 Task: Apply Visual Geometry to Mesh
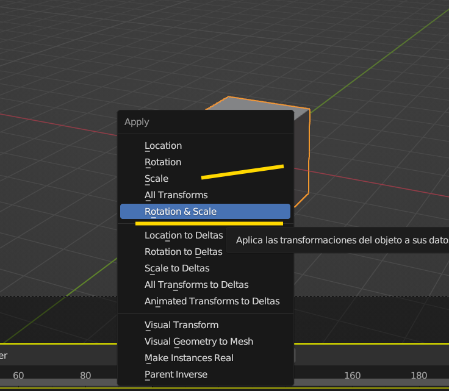pos(205,342)
